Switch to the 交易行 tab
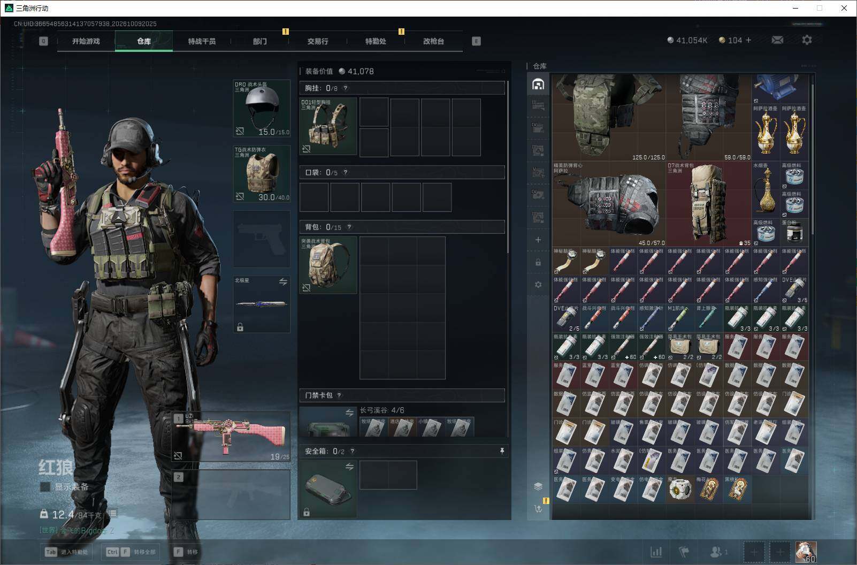 [x=318, y=41]
